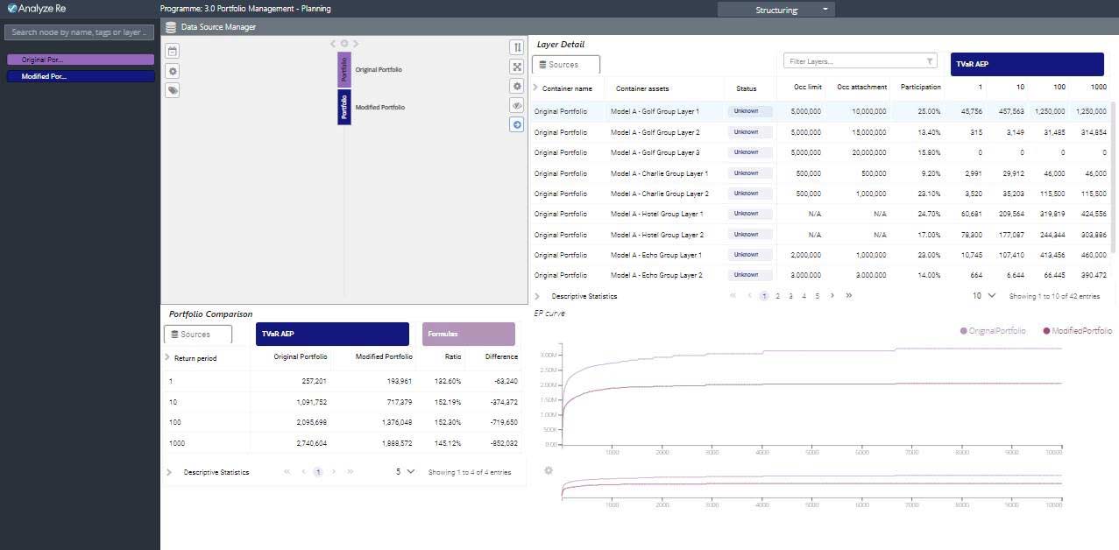The height and width of the screenshot is (550, 1119).
Task: Toggle OriginalPortfolio series in the chart legend
Action: (993, 331)
